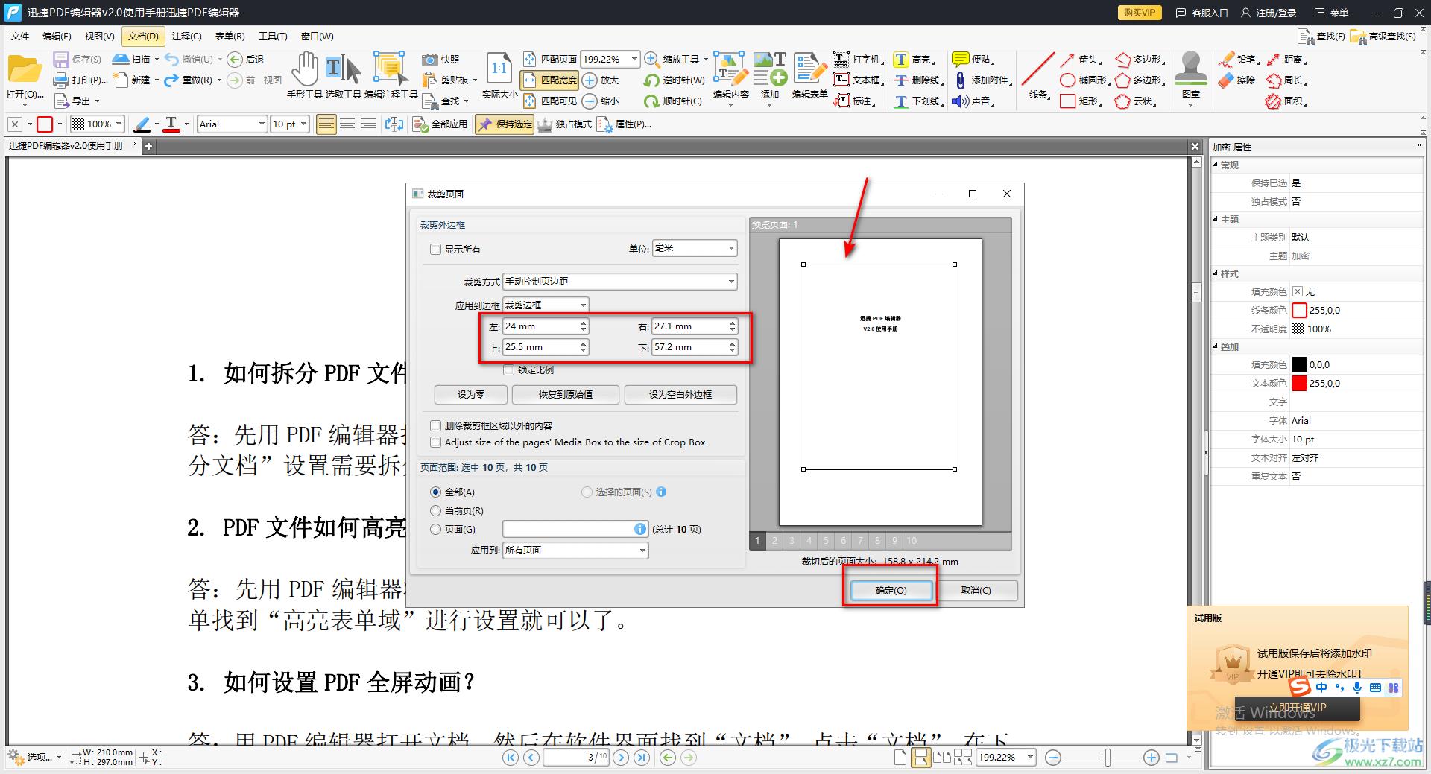Choose the Distance measuring tool
1431x774 pixels.
1286,60
